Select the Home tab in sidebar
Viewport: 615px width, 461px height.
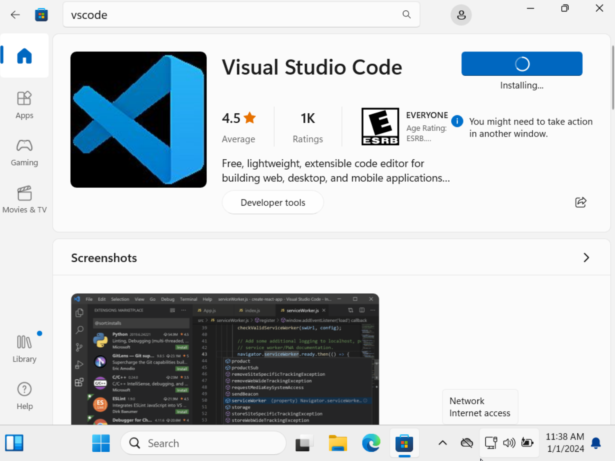coord(25,55)
